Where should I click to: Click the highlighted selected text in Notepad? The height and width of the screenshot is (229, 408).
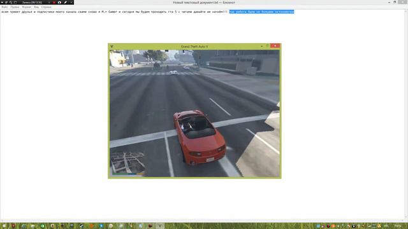point(261,11)
